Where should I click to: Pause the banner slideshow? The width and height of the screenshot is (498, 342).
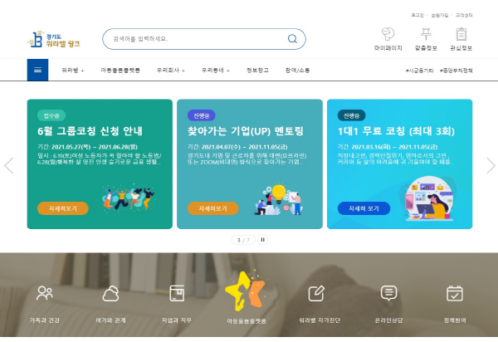262,240
